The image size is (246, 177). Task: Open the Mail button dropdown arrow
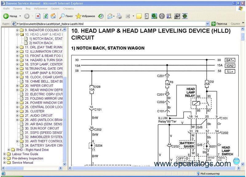click(114, 16)
